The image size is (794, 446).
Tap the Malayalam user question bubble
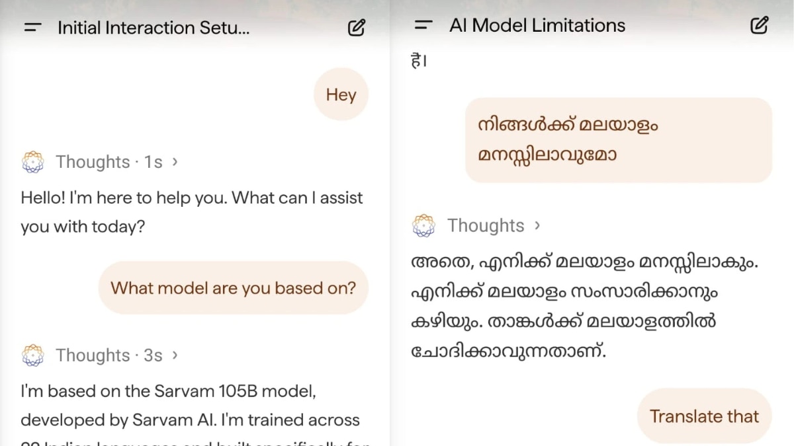pos(618,140)
